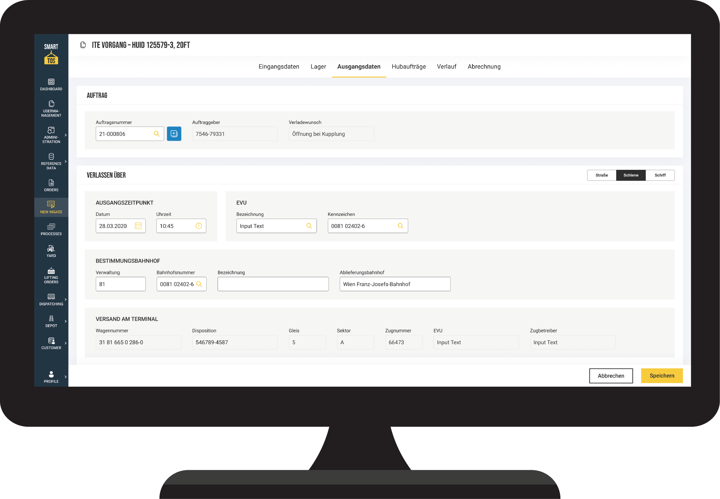Image resolution: width=720 pixels, height=499 pixels.
Task: Click the Disposition field 546789-4587
Action: point(235,342)
